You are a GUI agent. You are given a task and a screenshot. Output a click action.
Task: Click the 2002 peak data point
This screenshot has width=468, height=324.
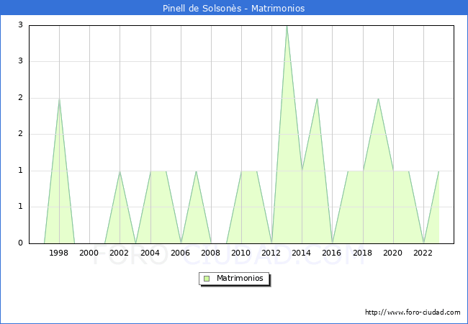pos(120,171)
